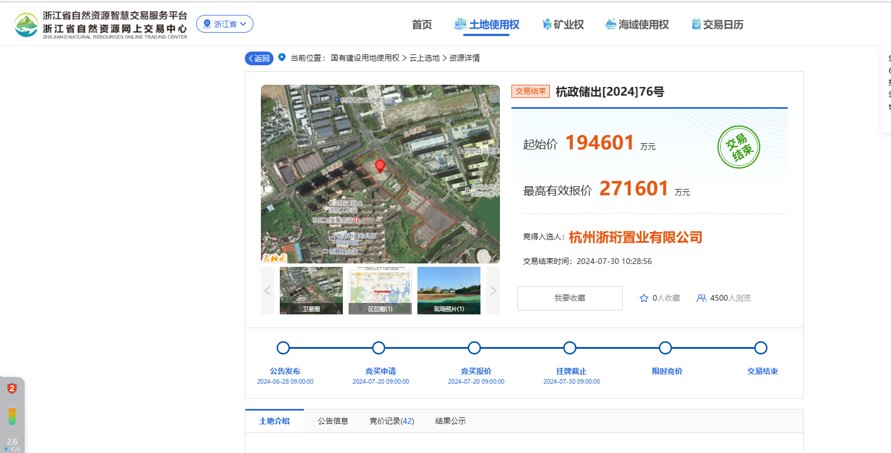Click the calendar icon beside 交易日历

697,24
